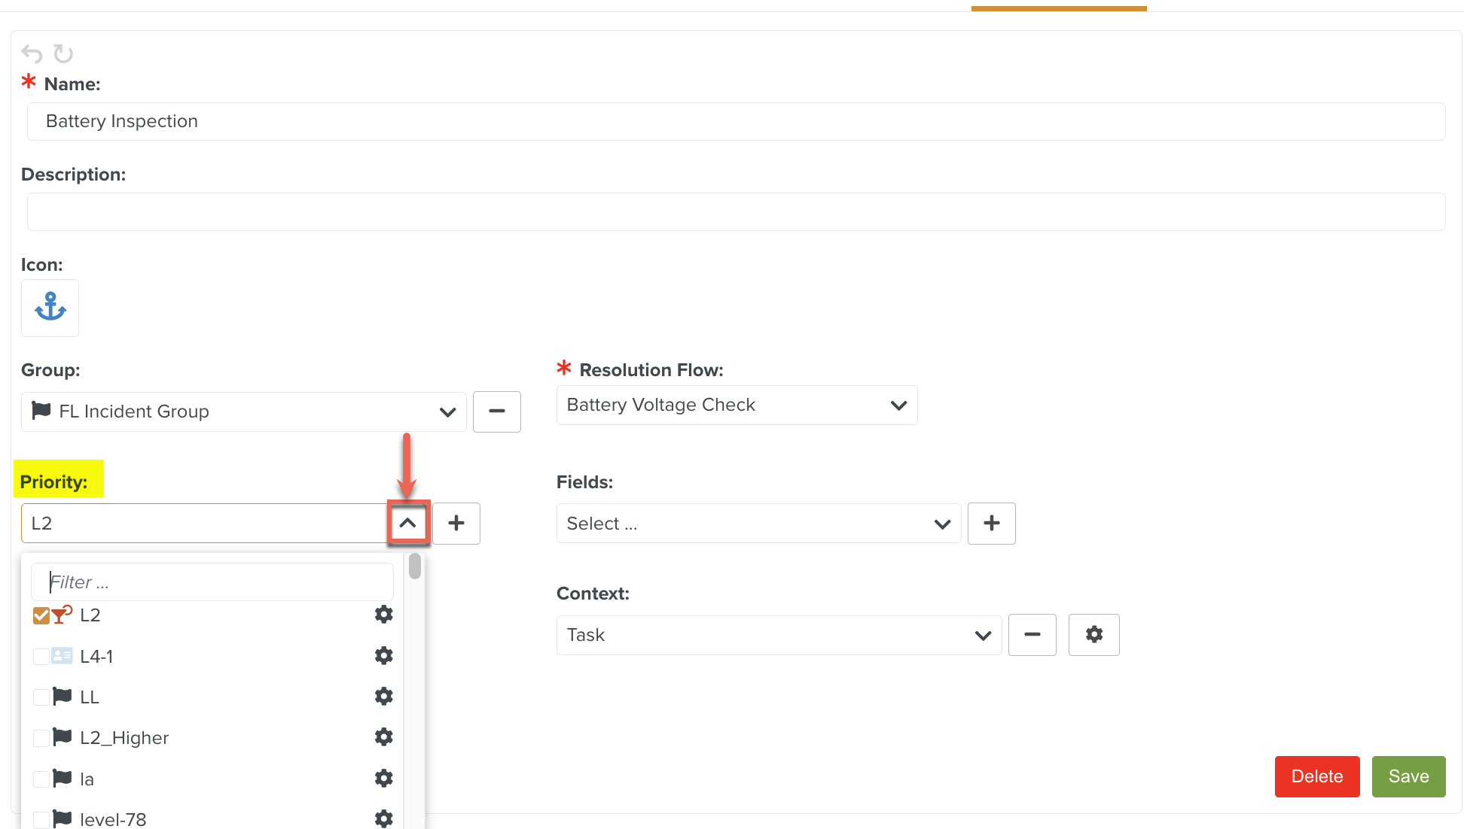Open the Fields Select dropdown
This screenshot has width=1464, height=829.
tap(942, 523)
